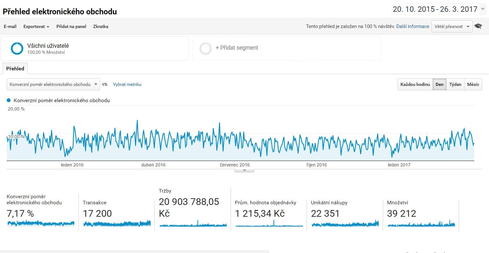Viewport: 489px width, 253px height.
Task: Click the Transakce sparkline chart
Action: point(117,224)
